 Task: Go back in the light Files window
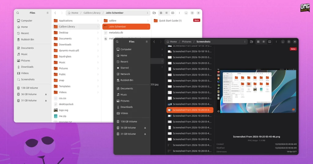[55, 13]
